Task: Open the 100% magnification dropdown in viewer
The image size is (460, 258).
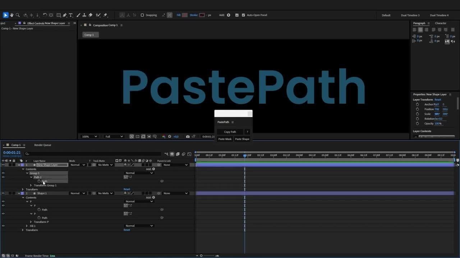Action: tap(89, 137)
